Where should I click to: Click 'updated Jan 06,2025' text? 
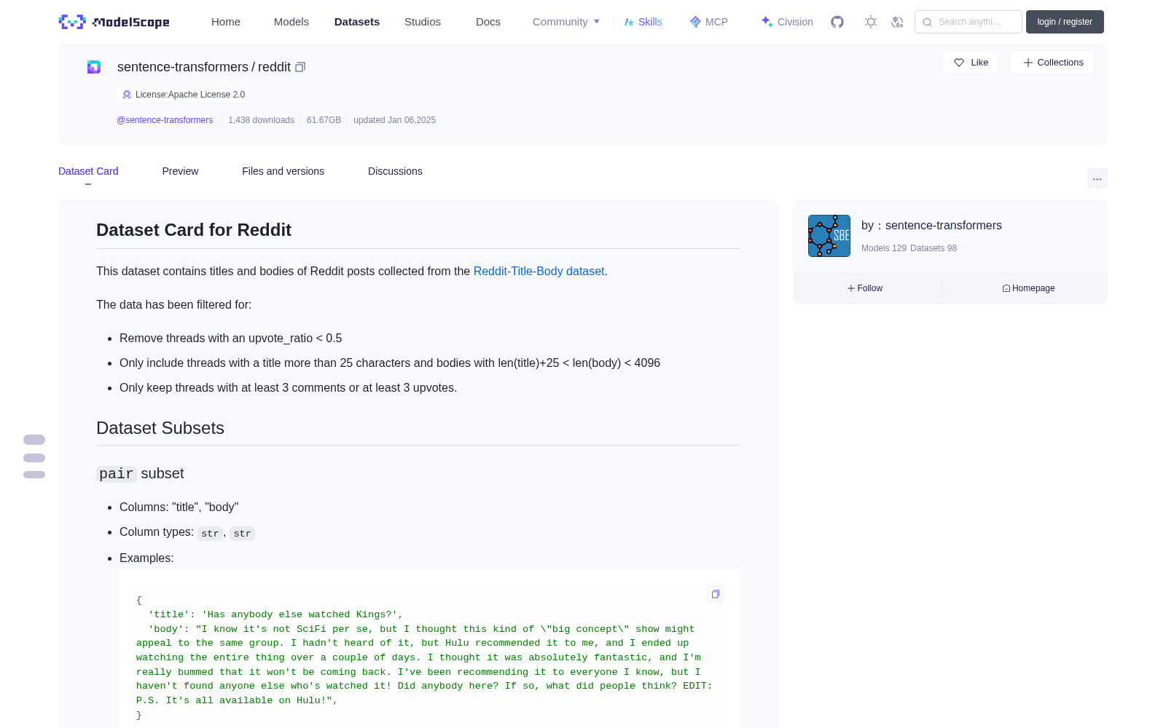[394, 120]
